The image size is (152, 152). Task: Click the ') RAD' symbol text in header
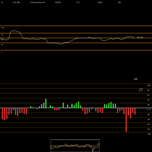[x=100, y=2]
